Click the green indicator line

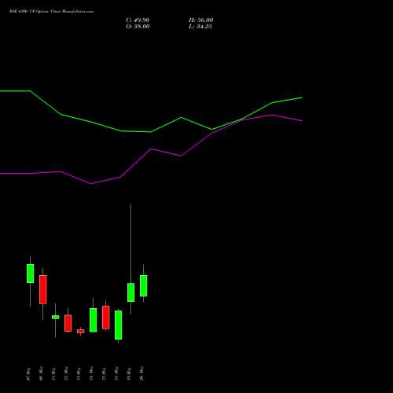point(151,131)
